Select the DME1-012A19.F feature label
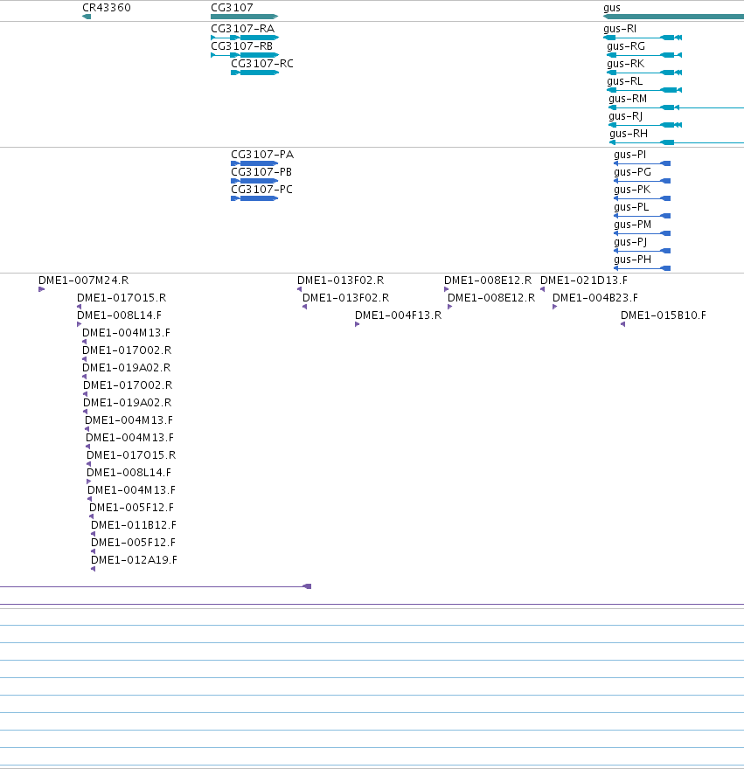This screenshot has height=769, width=744. [x=134, y=560]
